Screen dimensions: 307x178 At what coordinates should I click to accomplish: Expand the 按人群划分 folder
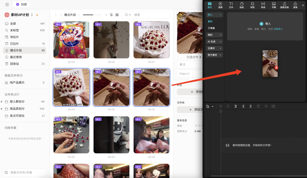pos(2,102)
